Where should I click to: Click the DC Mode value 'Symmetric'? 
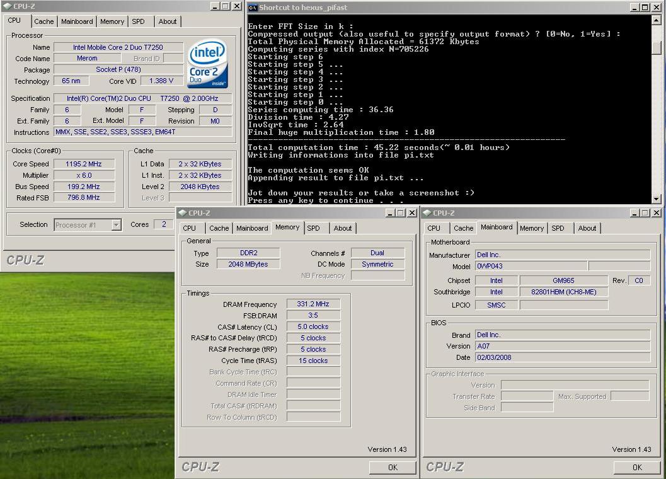(x=377, y=264)
